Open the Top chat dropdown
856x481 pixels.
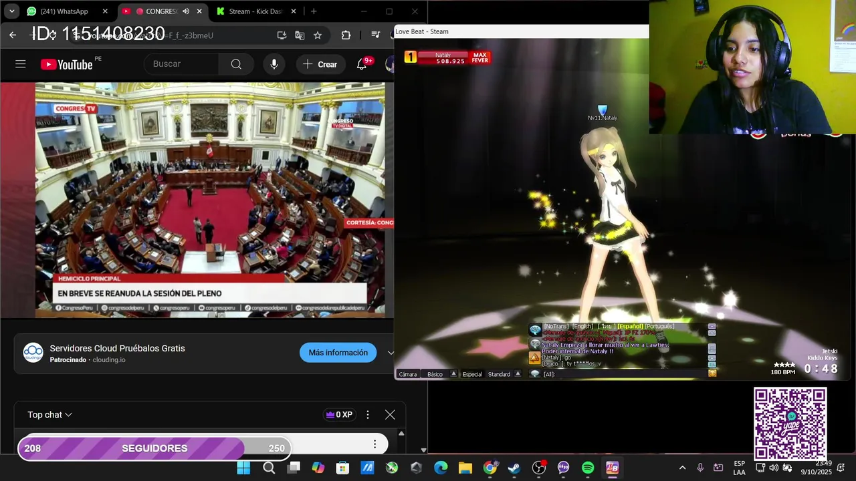point(49,415)
